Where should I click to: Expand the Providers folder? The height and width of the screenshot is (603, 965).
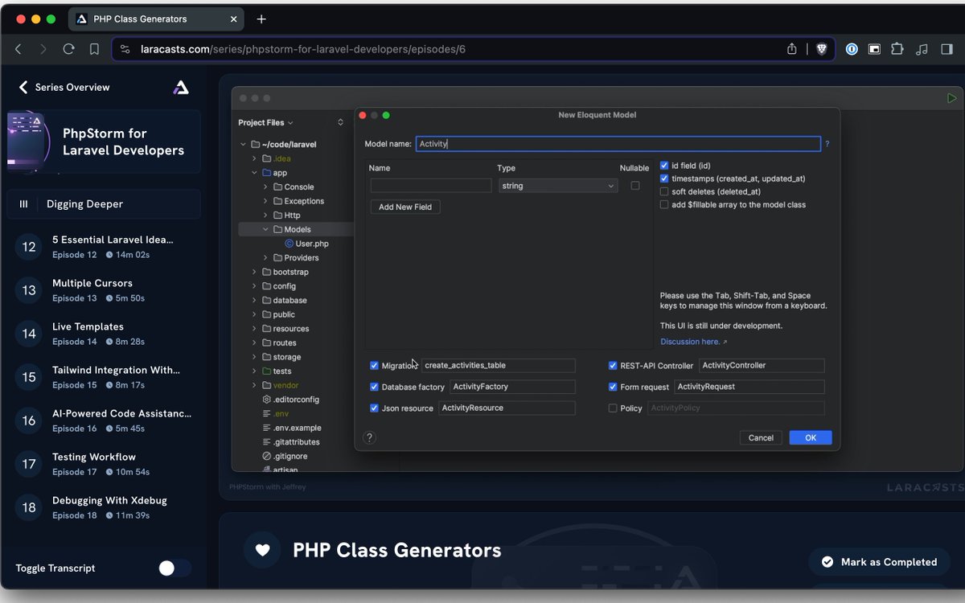[x=265, y=258]
